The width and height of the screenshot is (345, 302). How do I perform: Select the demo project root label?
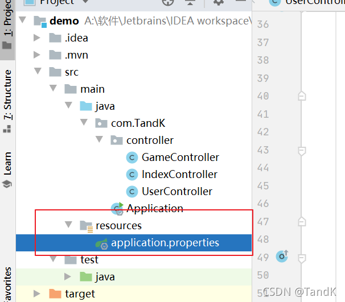point(64,21)
